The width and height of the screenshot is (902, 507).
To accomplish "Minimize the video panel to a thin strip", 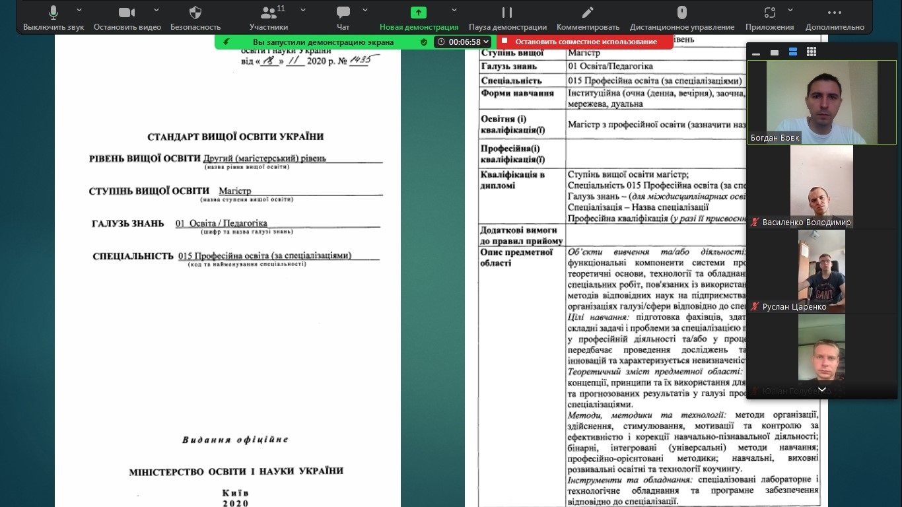I will (x=756, y=53).
